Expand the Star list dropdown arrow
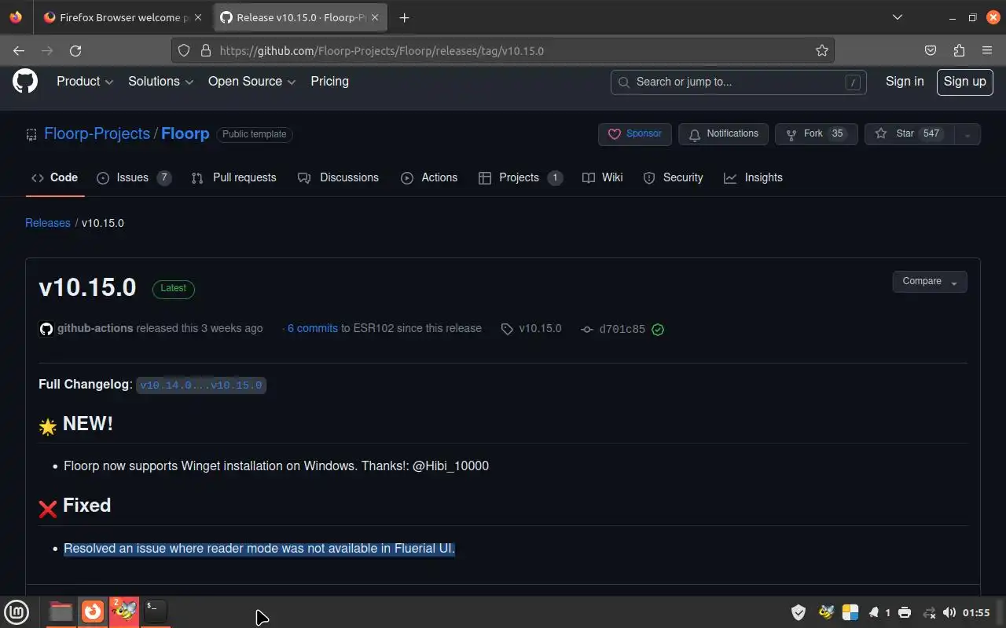The image size is (1006, 628). (x=967, y=134)
